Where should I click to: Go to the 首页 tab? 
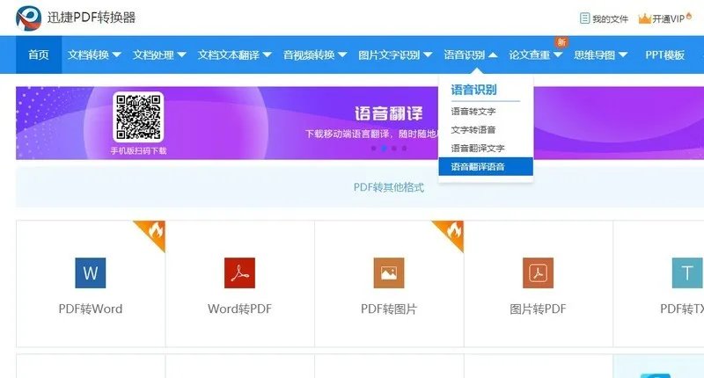click(39, 55)
